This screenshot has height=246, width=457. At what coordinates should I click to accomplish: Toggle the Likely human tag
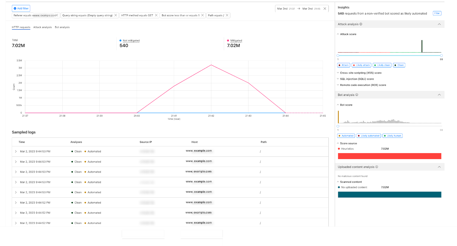[x=392, y=136]
